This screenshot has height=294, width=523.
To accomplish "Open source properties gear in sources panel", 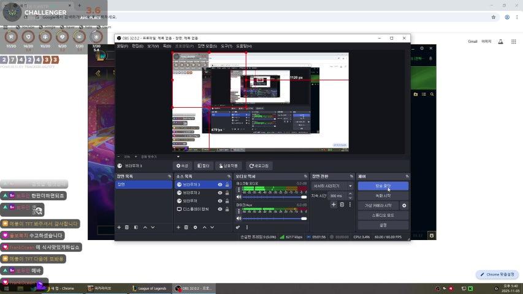I will click(195, 227).
